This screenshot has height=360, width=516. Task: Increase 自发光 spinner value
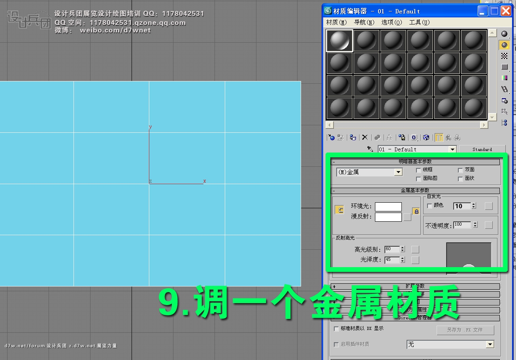[474, 204]
